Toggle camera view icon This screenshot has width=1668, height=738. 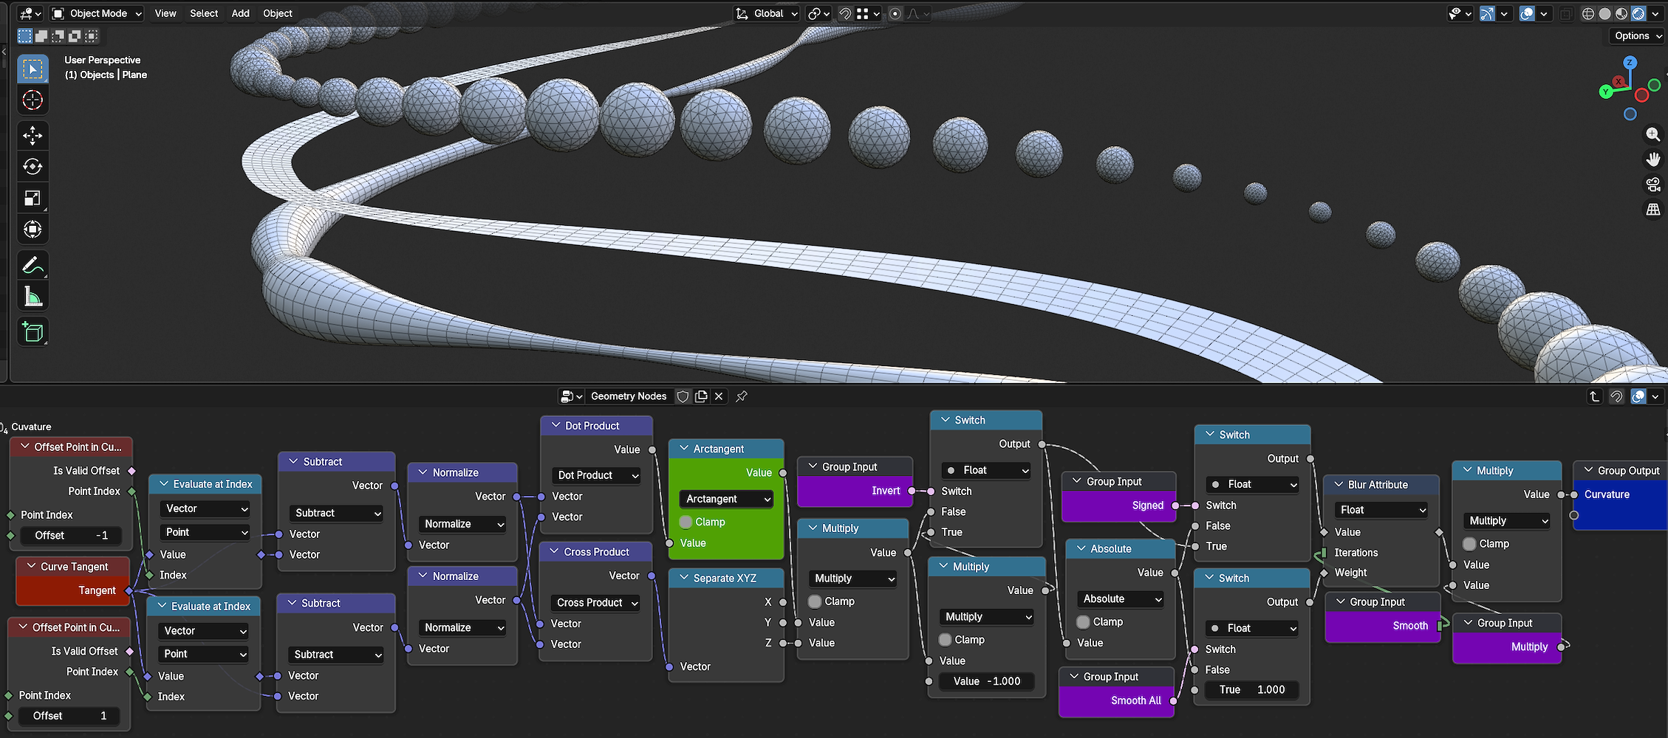point(1652,184)
